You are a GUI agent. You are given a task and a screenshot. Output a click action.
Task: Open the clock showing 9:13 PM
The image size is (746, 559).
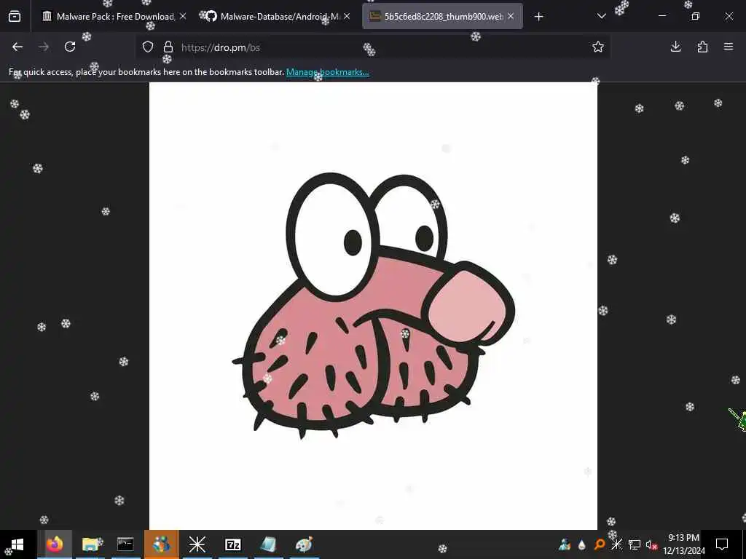683,544
